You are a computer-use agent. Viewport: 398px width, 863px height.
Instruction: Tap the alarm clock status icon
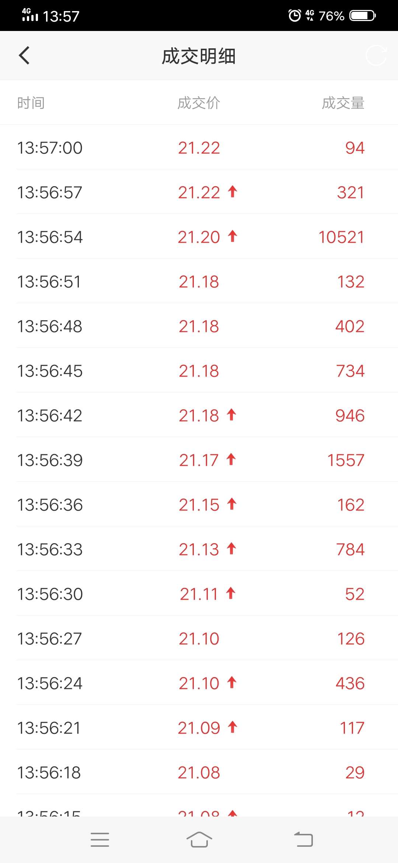pyautogui.click(x=294, y=15)
